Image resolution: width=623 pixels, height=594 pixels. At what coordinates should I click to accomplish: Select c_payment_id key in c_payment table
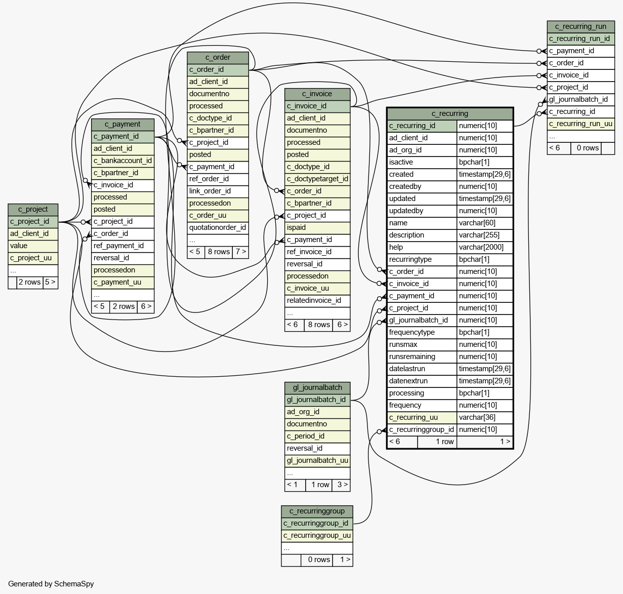click(122, 137)
